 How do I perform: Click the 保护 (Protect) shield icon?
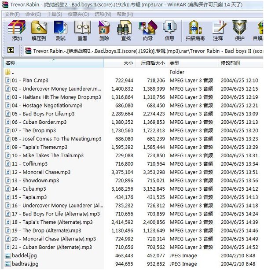point(239,30)
